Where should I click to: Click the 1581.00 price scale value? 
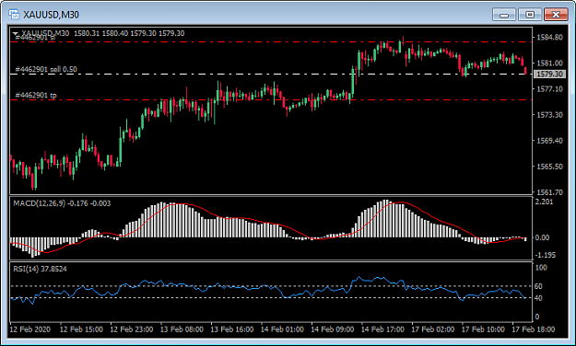tap(549, 63)
